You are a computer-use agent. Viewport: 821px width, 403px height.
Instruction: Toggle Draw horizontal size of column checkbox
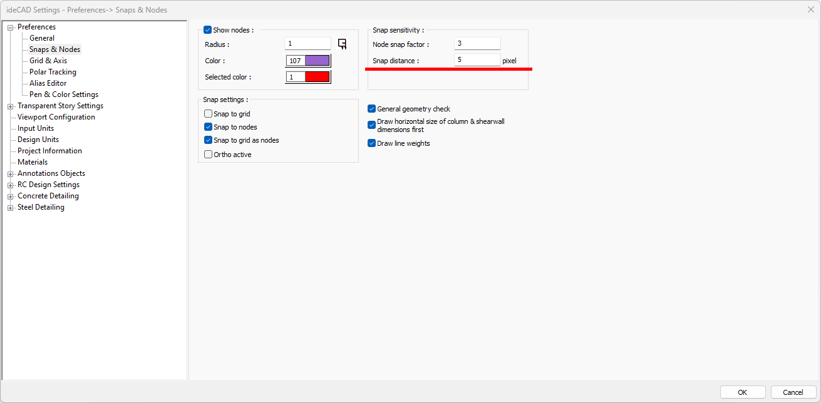coord(371,125)
